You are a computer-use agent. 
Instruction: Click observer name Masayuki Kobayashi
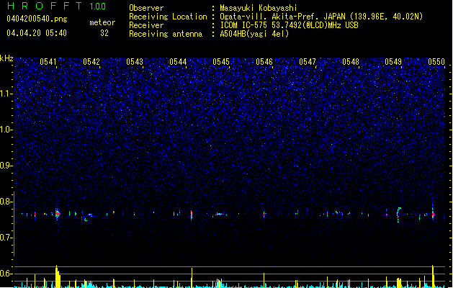coord(259,8)
